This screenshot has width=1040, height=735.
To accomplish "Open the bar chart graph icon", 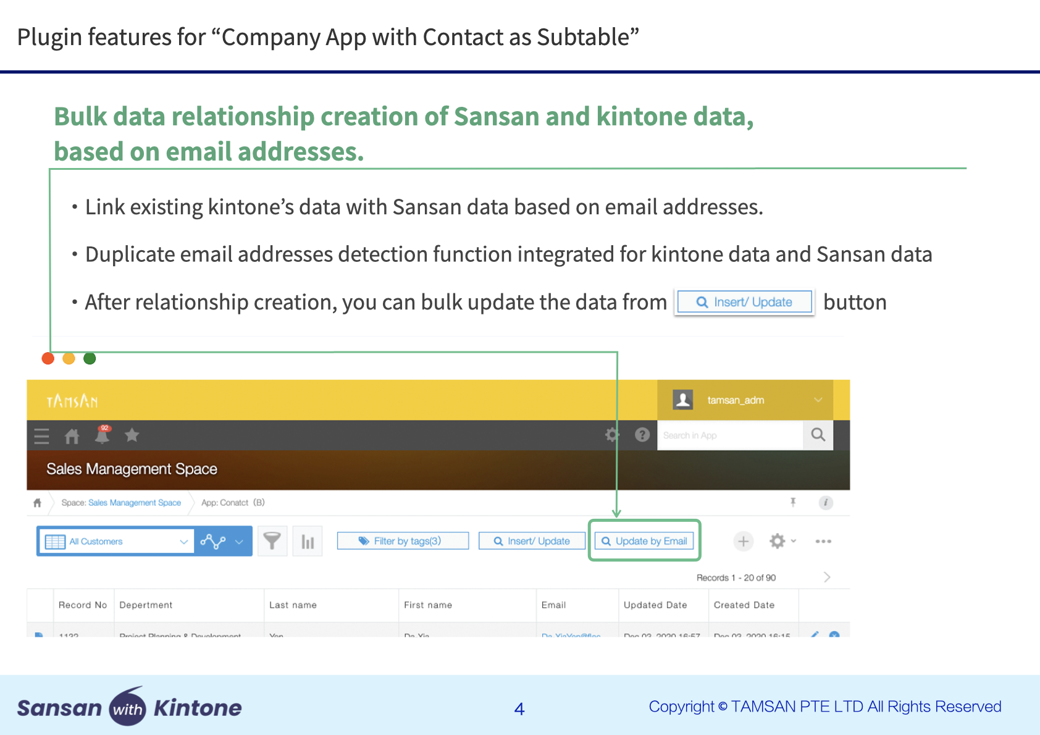I will pos(308,542).
